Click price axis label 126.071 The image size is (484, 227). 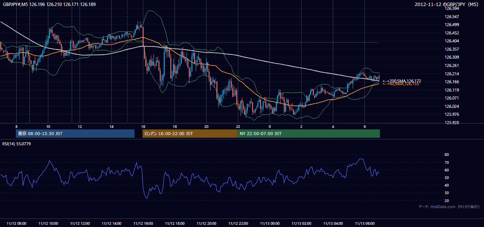[x=451, y=98]
